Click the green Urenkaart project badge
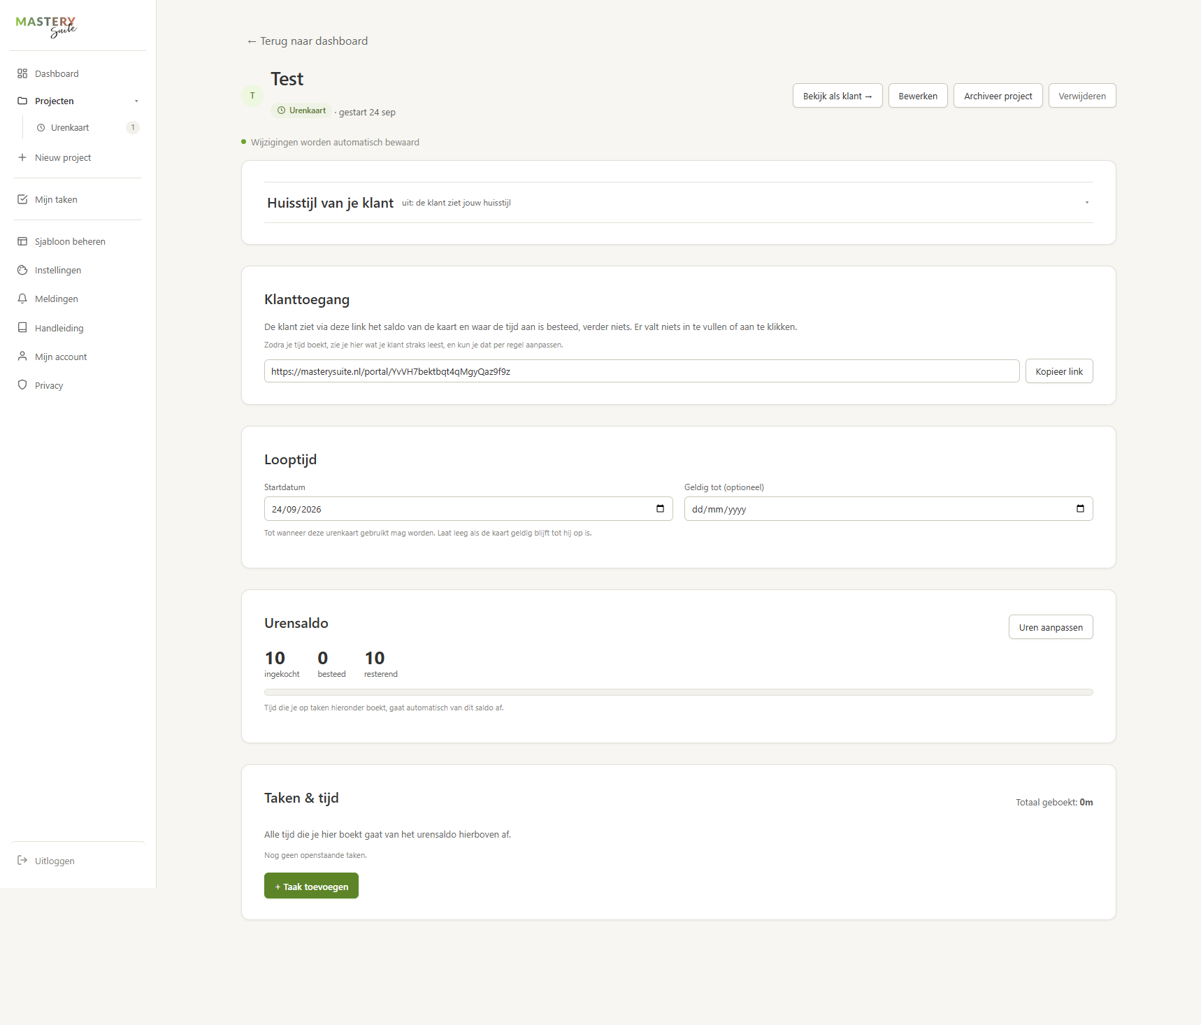Image resolution: width=1201 pixels, height=1025 pixels. tap(301, 110)
